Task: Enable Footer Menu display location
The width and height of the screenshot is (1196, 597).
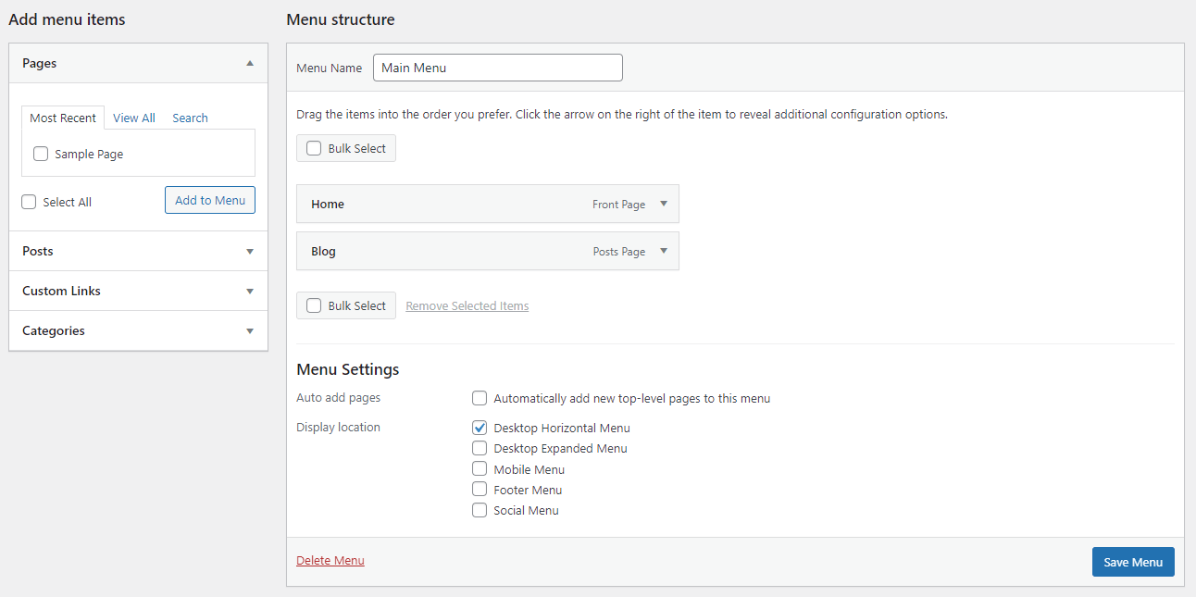Action: pyautogui.click(x=480, y=490)
